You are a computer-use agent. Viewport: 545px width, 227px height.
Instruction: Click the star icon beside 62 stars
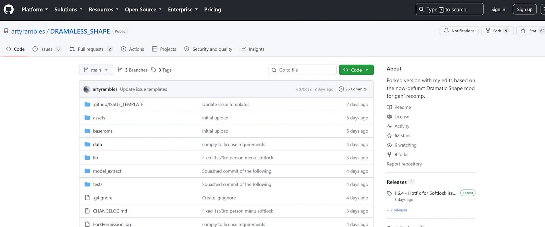[389, 136]
